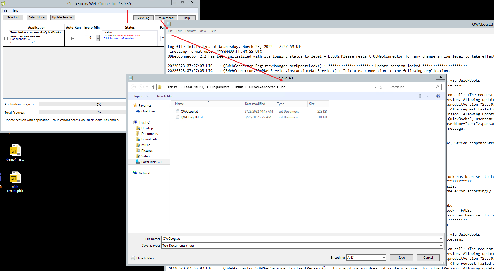Open the File menu in Web Connector
Viewport: 494px width, 271px height.
[5, 10]
